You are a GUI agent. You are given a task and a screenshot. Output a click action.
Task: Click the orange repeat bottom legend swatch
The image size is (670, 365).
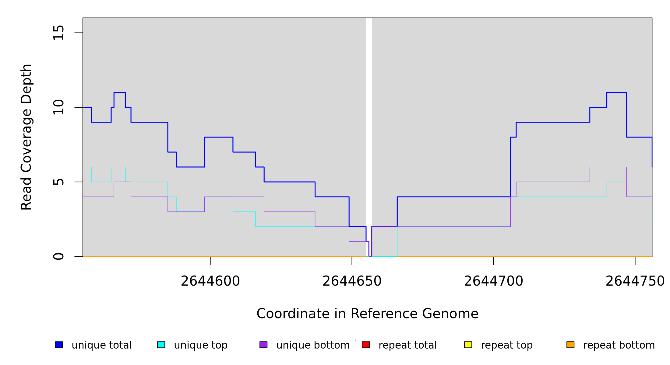point(570,345)
